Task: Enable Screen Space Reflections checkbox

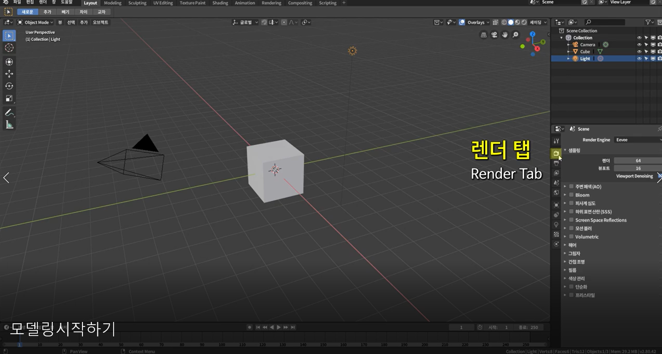Action: tap(571, 220)
